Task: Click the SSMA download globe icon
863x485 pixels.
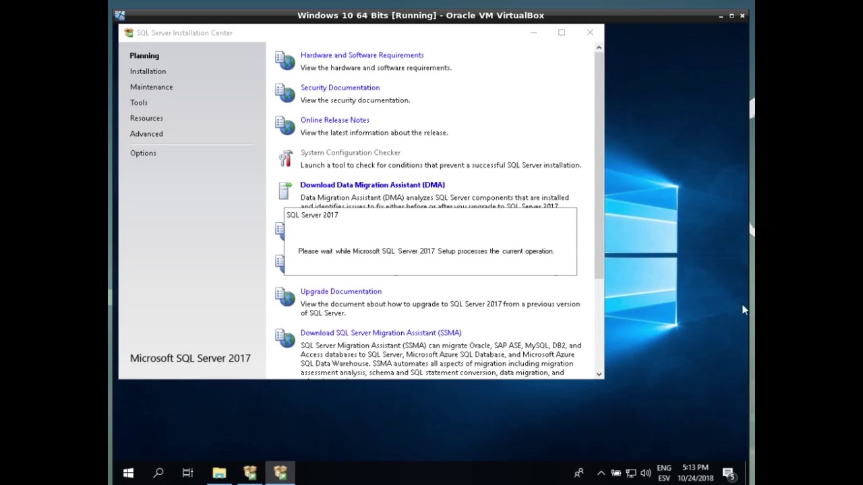Action: tap(285, 338)
